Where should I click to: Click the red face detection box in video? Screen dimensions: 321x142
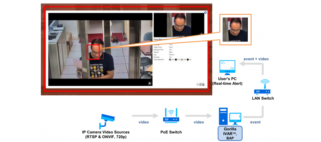pyautogui.click(x=93, y=52)
